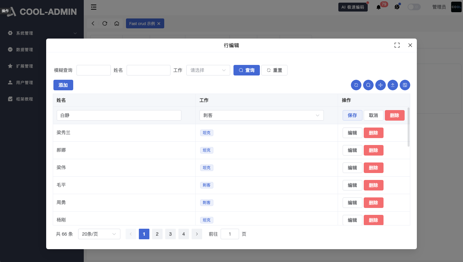This screenshot has height=262, width=463.
Task: Open the 20条/页 page size dropdown
Action: pos(99,234)
